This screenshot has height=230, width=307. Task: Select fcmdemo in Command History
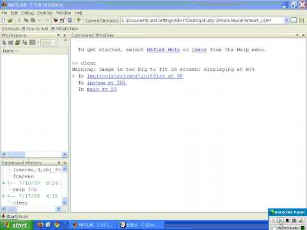24,176
